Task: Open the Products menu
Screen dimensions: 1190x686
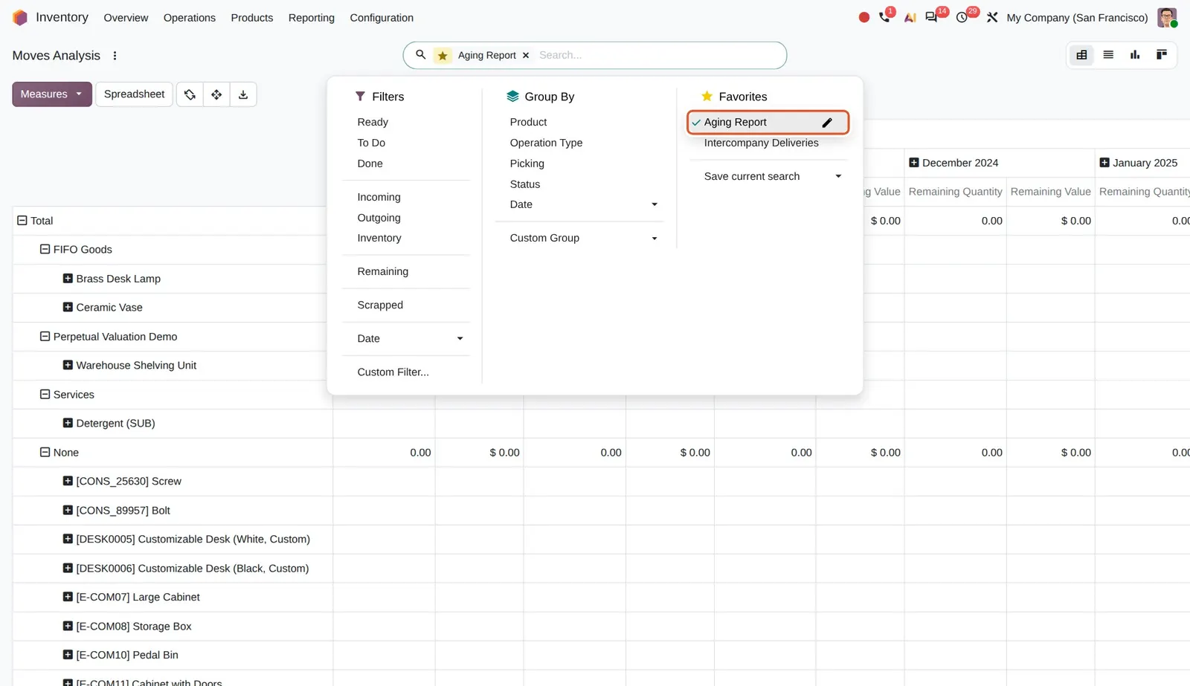Action: pyautogui.click(x=252, y=18)
